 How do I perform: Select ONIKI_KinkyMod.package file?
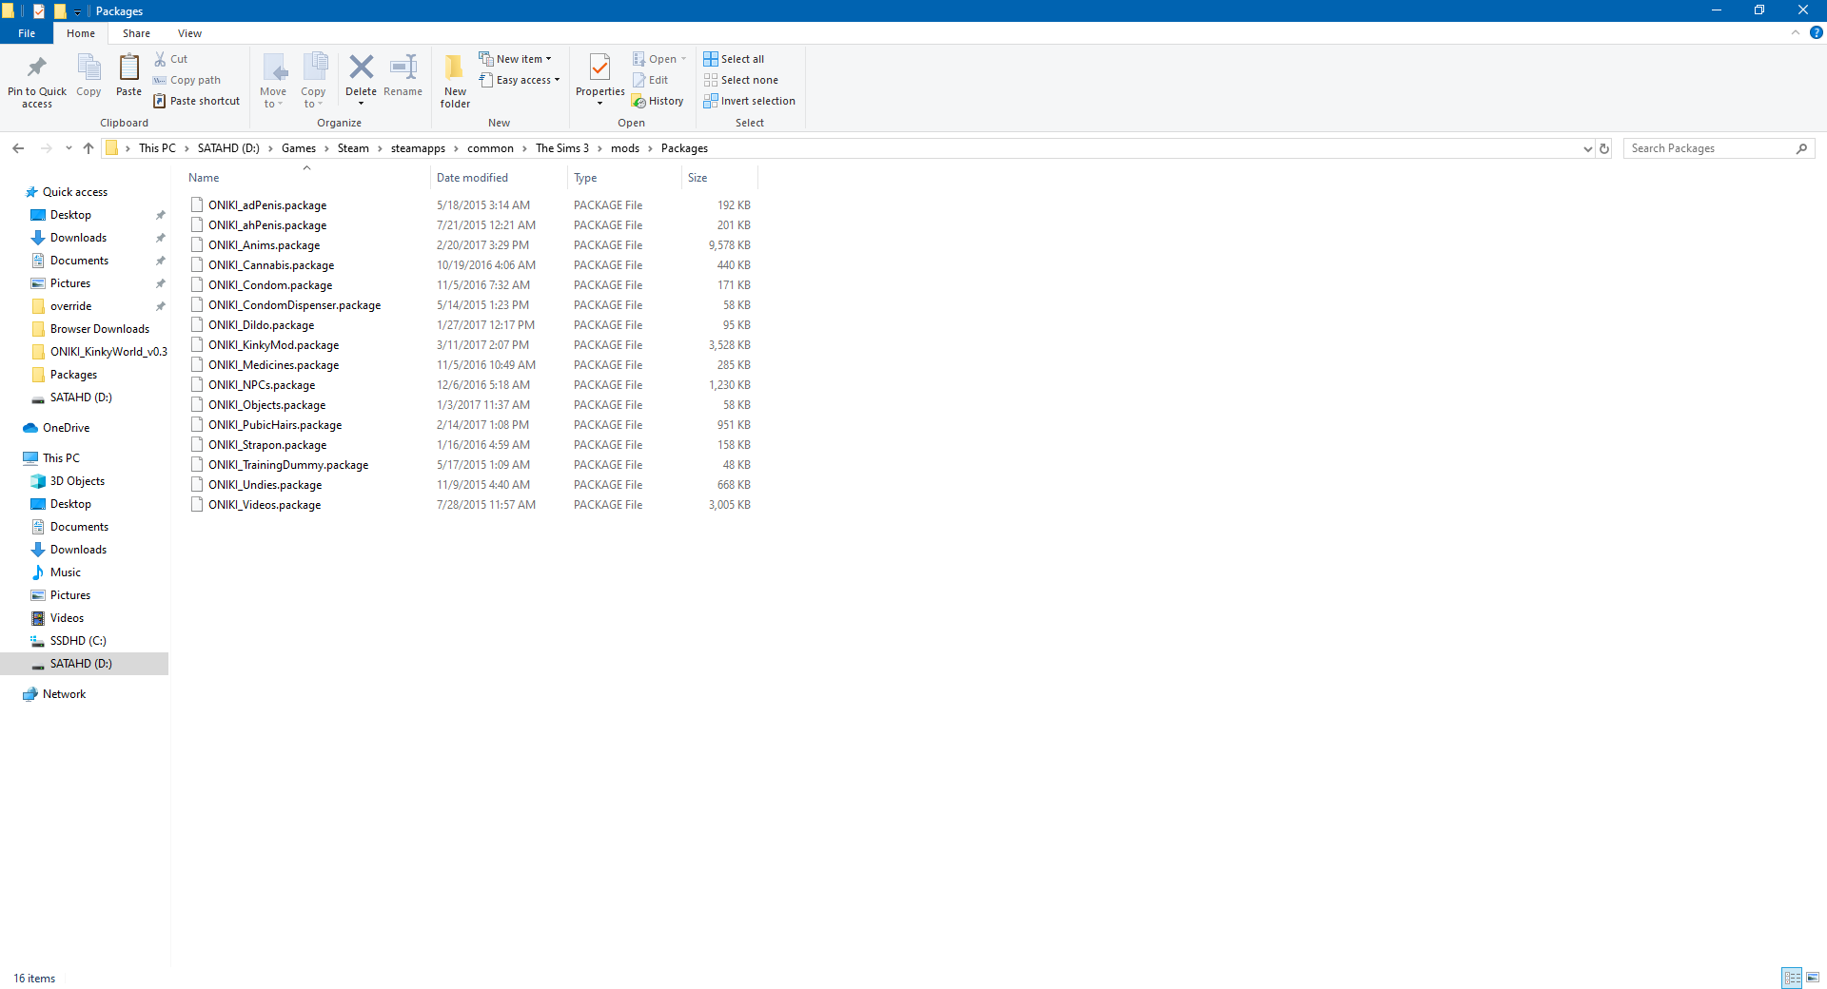pos(273,345)
